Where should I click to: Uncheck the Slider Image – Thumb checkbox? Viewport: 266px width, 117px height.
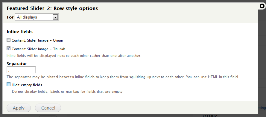point(8,48)
